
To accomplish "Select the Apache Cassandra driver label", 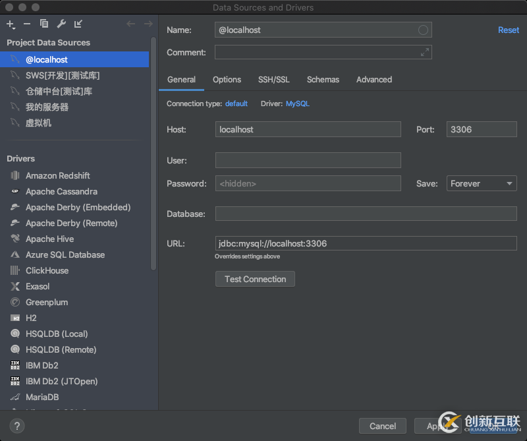I will coord(61,191).
